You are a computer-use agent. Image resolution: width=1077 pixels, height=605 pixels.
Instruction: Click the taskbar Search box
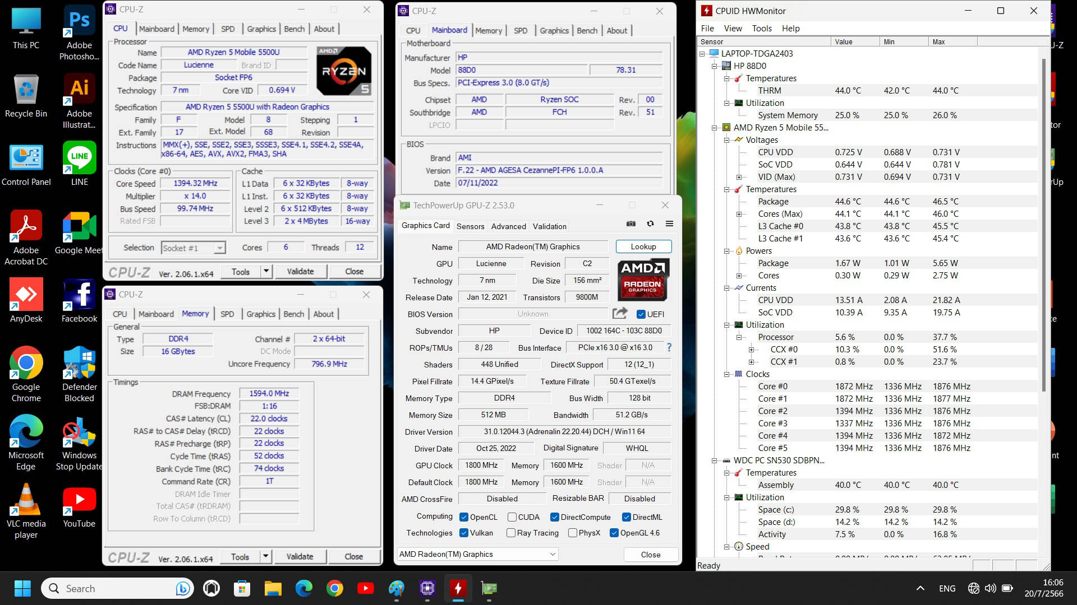point(118,588)
